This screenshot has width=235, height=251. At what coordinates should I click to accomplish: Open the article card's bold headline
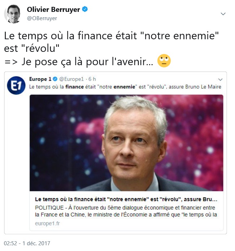[126, 199]
